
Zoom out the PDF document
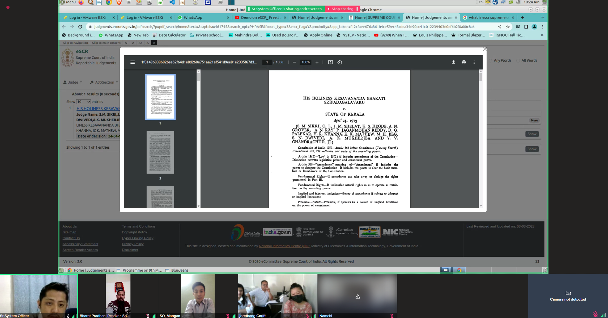click(x=294, y=62)
